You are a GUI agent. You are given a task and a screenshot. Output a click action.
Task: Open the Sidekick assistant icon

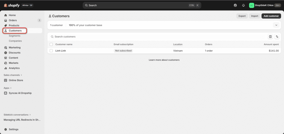(x=235, y=5)
